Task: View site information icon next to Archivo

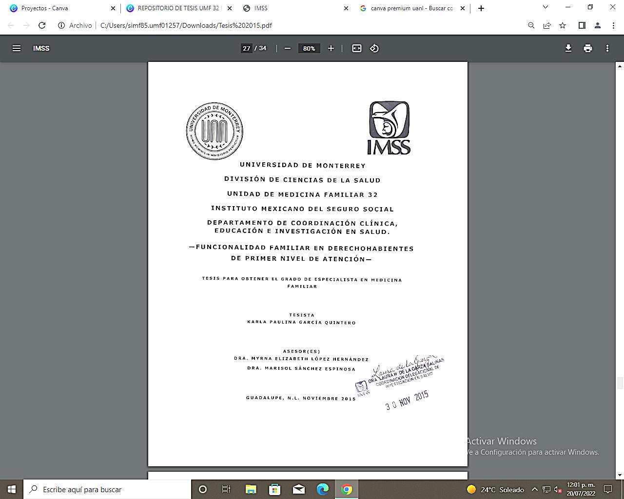Action: [61, 25]
